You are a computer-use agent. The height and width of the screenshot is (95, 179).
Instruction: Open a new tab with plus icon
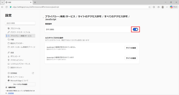(x=35, y=2)
